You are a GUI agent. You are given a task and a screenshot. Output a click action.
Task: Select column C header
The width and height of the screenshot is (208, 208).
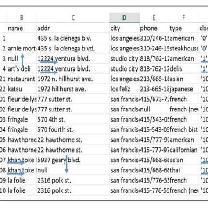click(x=73, y=18)
